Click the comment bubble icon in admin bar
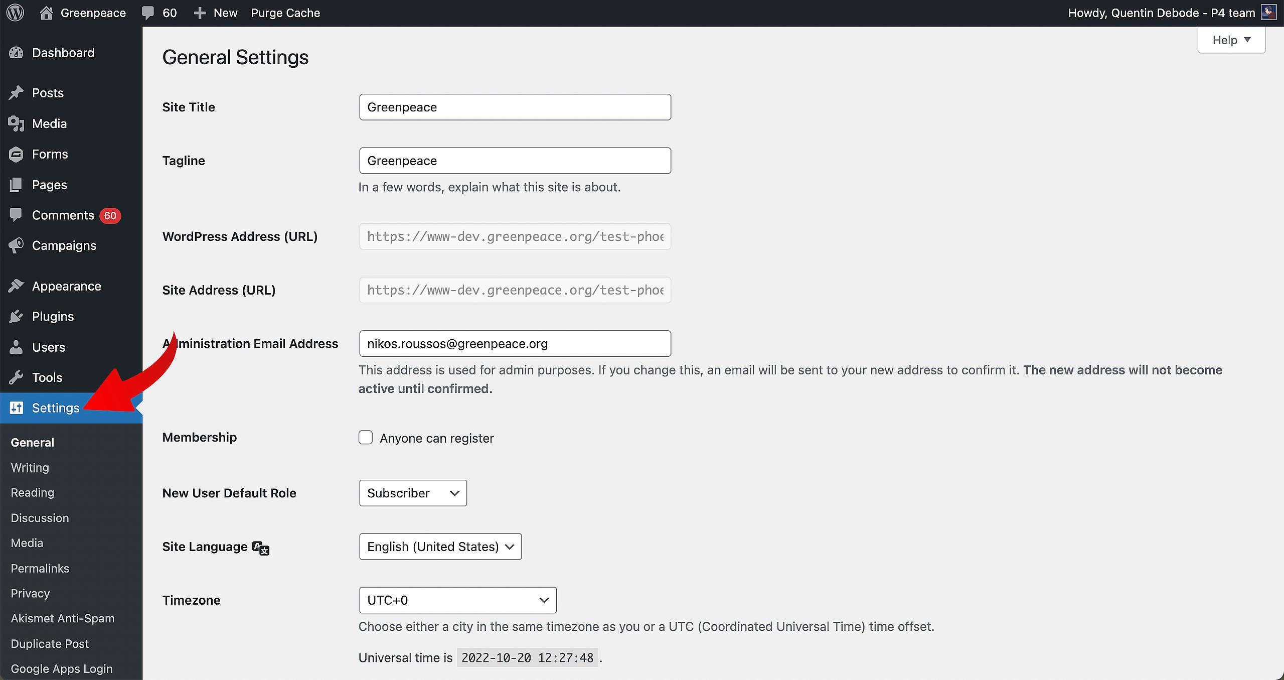1284x680 pixels. (148, 13)
